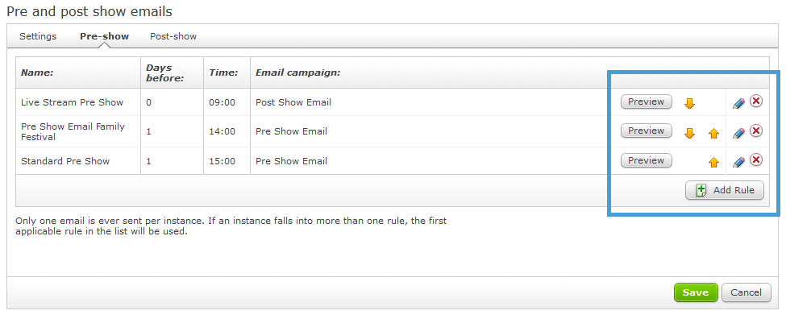Image resolution: width=786 pixels, height=319 pixels.
Task: Select the Pre-show tab
Action: (104, 36)
